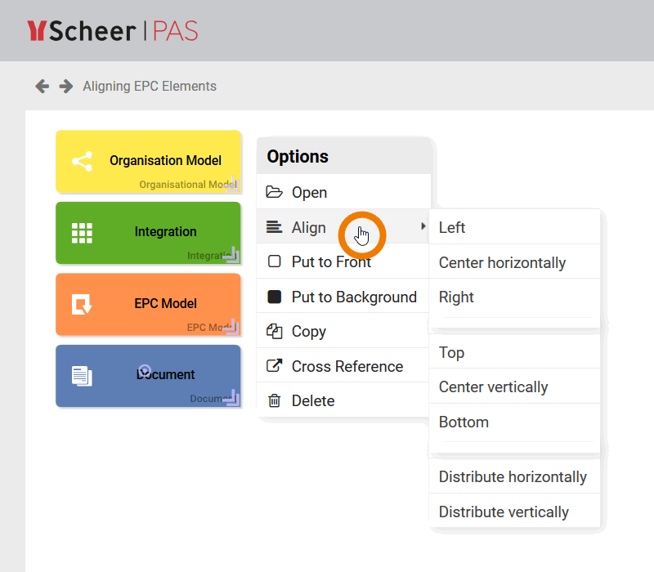This screenshot has height=572, width=654.
Task: Click the forward arrow navigation icon
Action: [65, 86]
